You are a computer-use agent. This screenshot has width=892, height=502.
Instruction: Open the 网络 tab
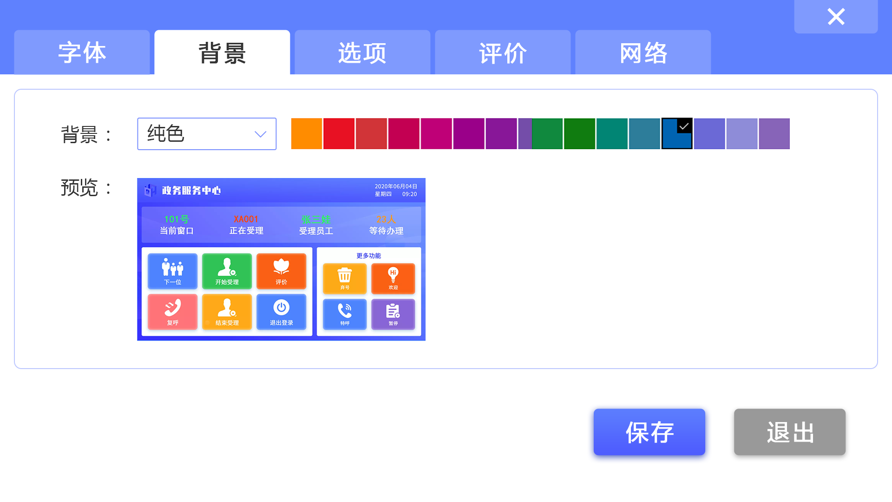click(x=643, y=52)
